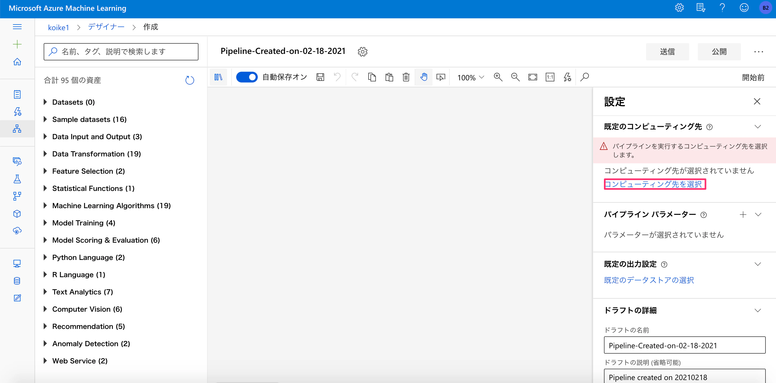
Task: Open the hamburger navigation menu
Action: (x=17, y=27)
